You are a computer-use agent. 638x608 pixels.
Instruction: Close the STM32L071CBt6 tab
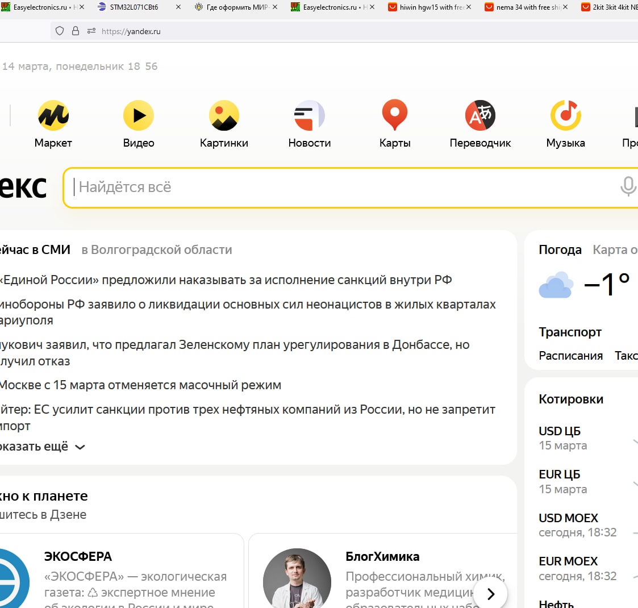click(x=178, y=7)
